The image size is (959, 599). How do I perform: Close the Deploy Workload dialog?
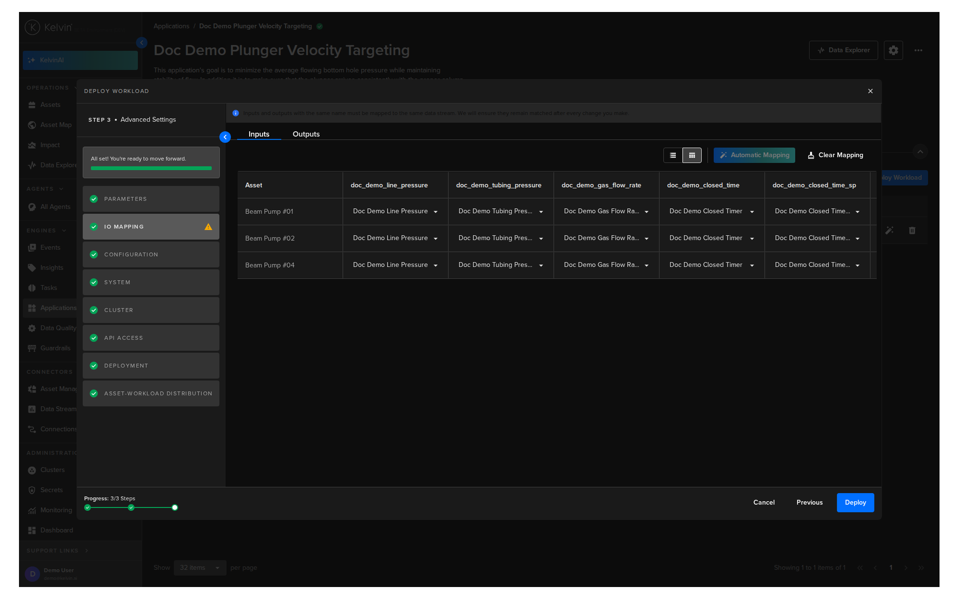point(870,91)
